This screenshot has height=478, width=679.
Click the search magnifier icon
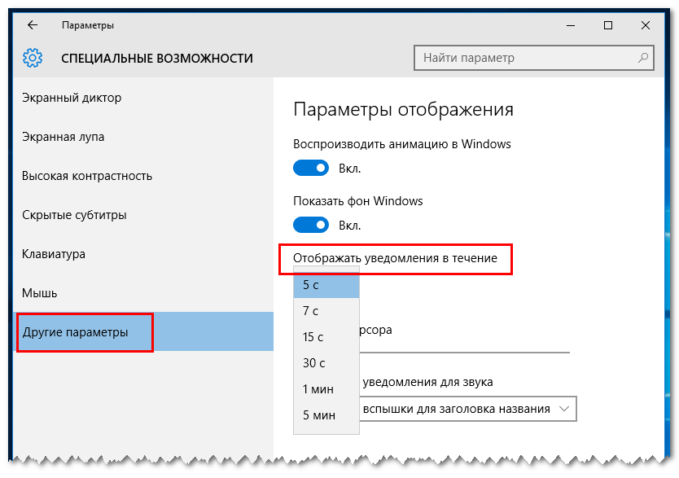coord(643,58)
